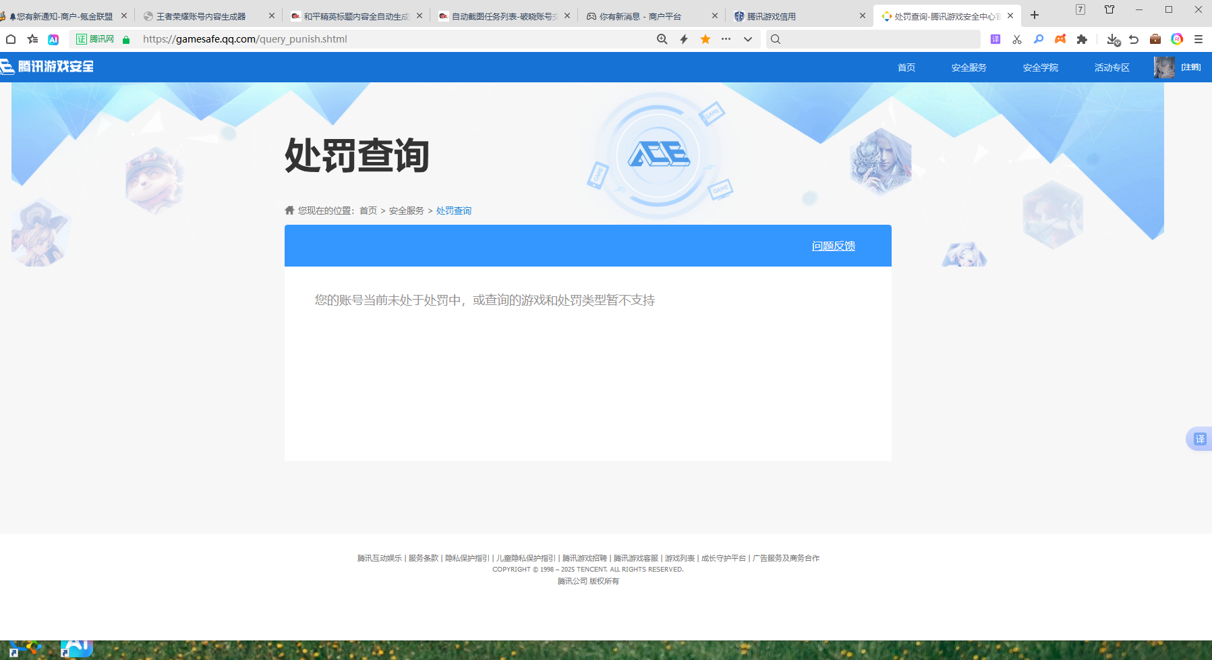The image size is (1212, 660).
Task: Click the user avatar thumbnail in header
Action: coord(1164,67)
